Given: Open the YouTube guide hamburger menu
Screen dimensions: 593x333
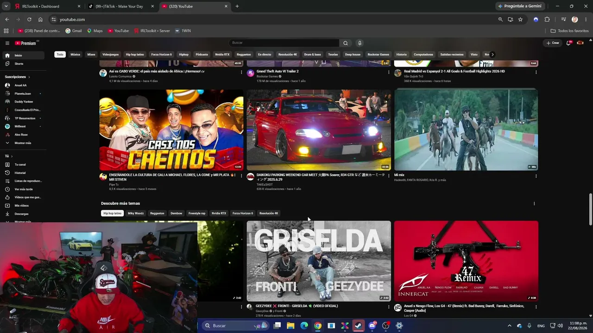Looking at the screenshot, I should coord(7,43).
